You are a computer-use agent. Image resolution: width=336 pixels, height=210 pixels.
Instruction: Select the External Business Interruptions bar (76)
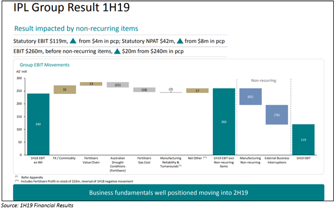point(277,115)
